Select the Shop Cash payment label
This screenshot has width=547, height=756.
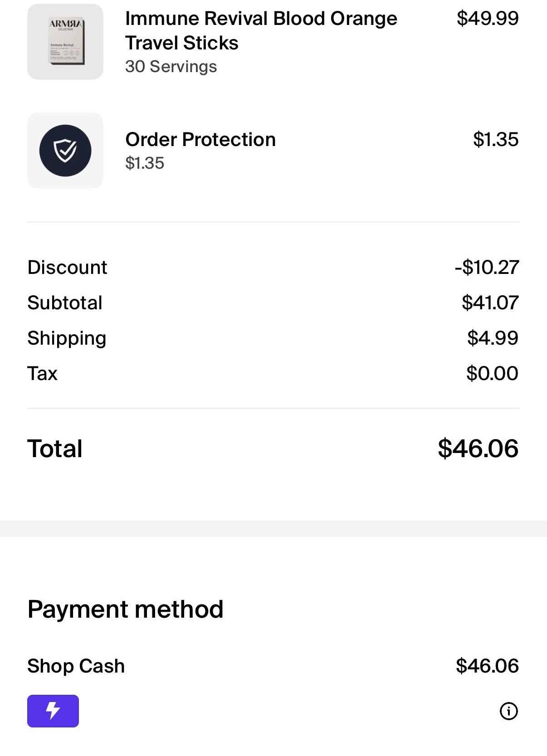76,666
